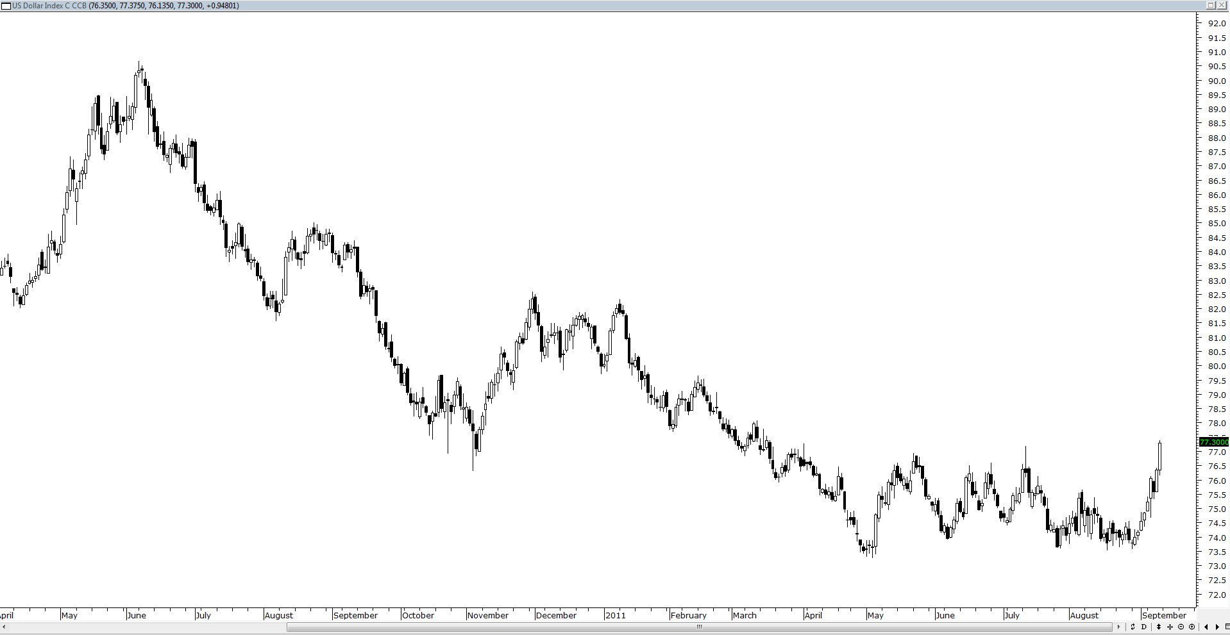Viewport: 1230px width, 635px height.
Task: Step chart forward with the right arrow icon
Action: click(x=1217, y=627)
